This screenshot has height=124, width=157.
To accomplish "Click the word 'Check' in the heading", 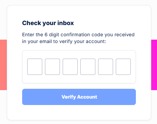I will coord(32,23).
